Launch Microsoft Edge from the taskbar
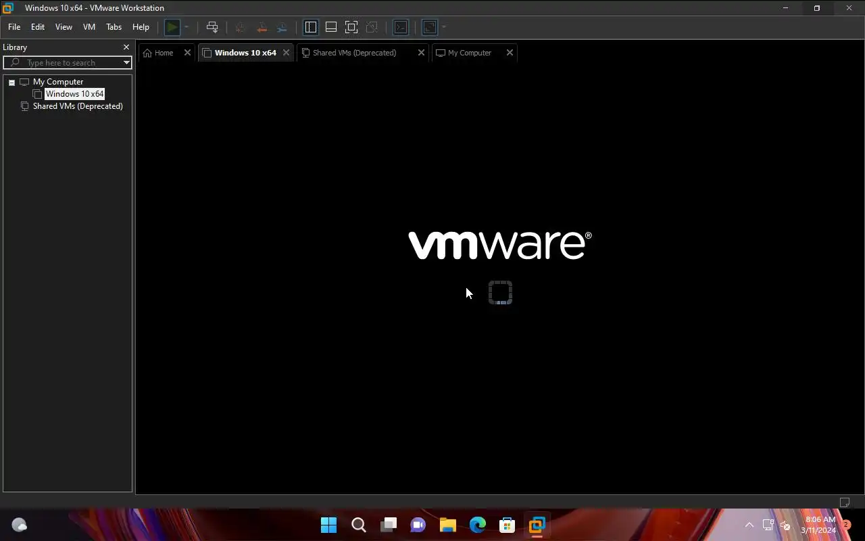 click(478, 525)
